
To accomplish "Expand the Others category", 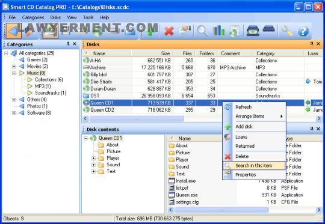I will click(14, 100).
